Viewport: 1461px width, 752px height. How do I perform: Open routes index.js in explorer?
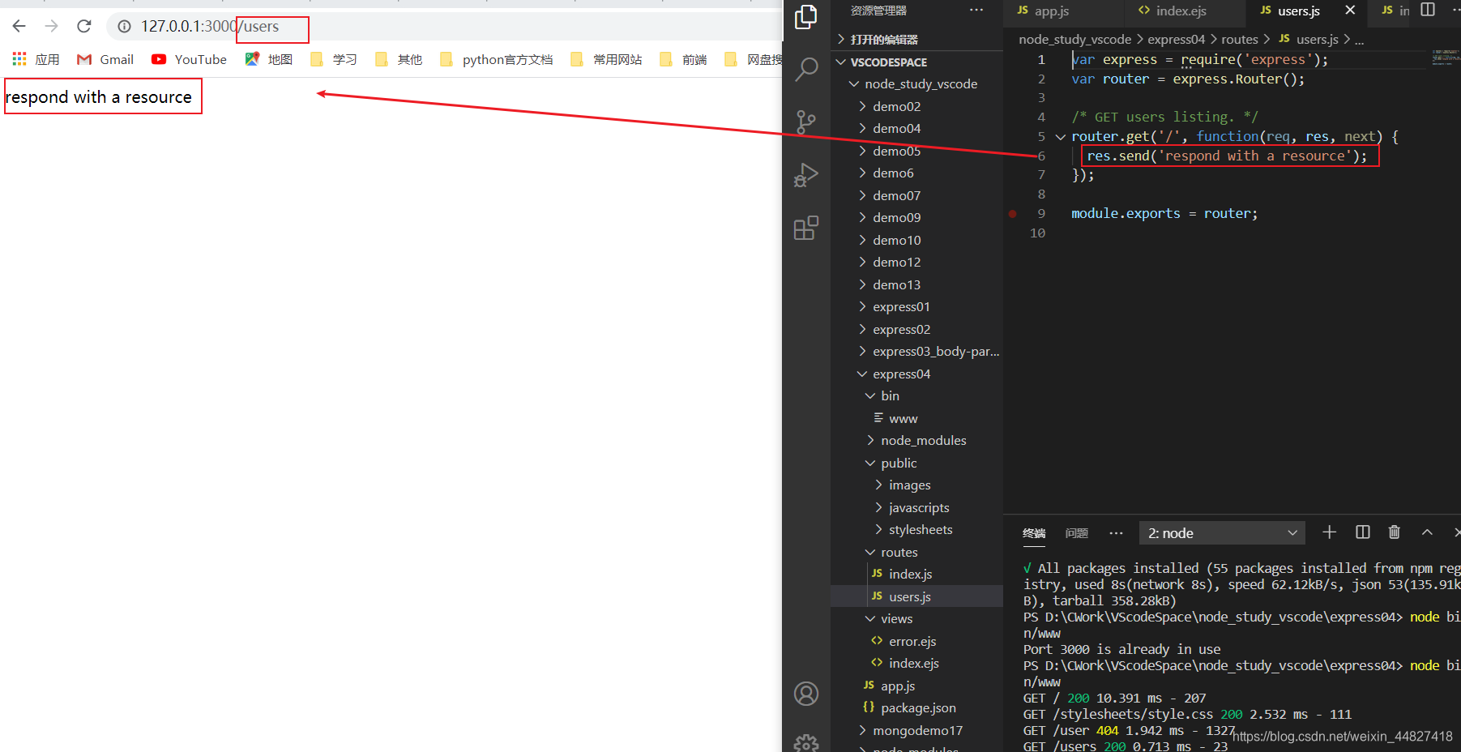[916, 575]
